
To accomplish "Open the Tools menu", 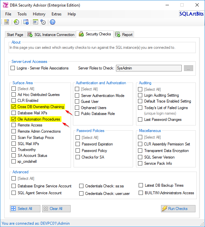I will click(22, 14).
